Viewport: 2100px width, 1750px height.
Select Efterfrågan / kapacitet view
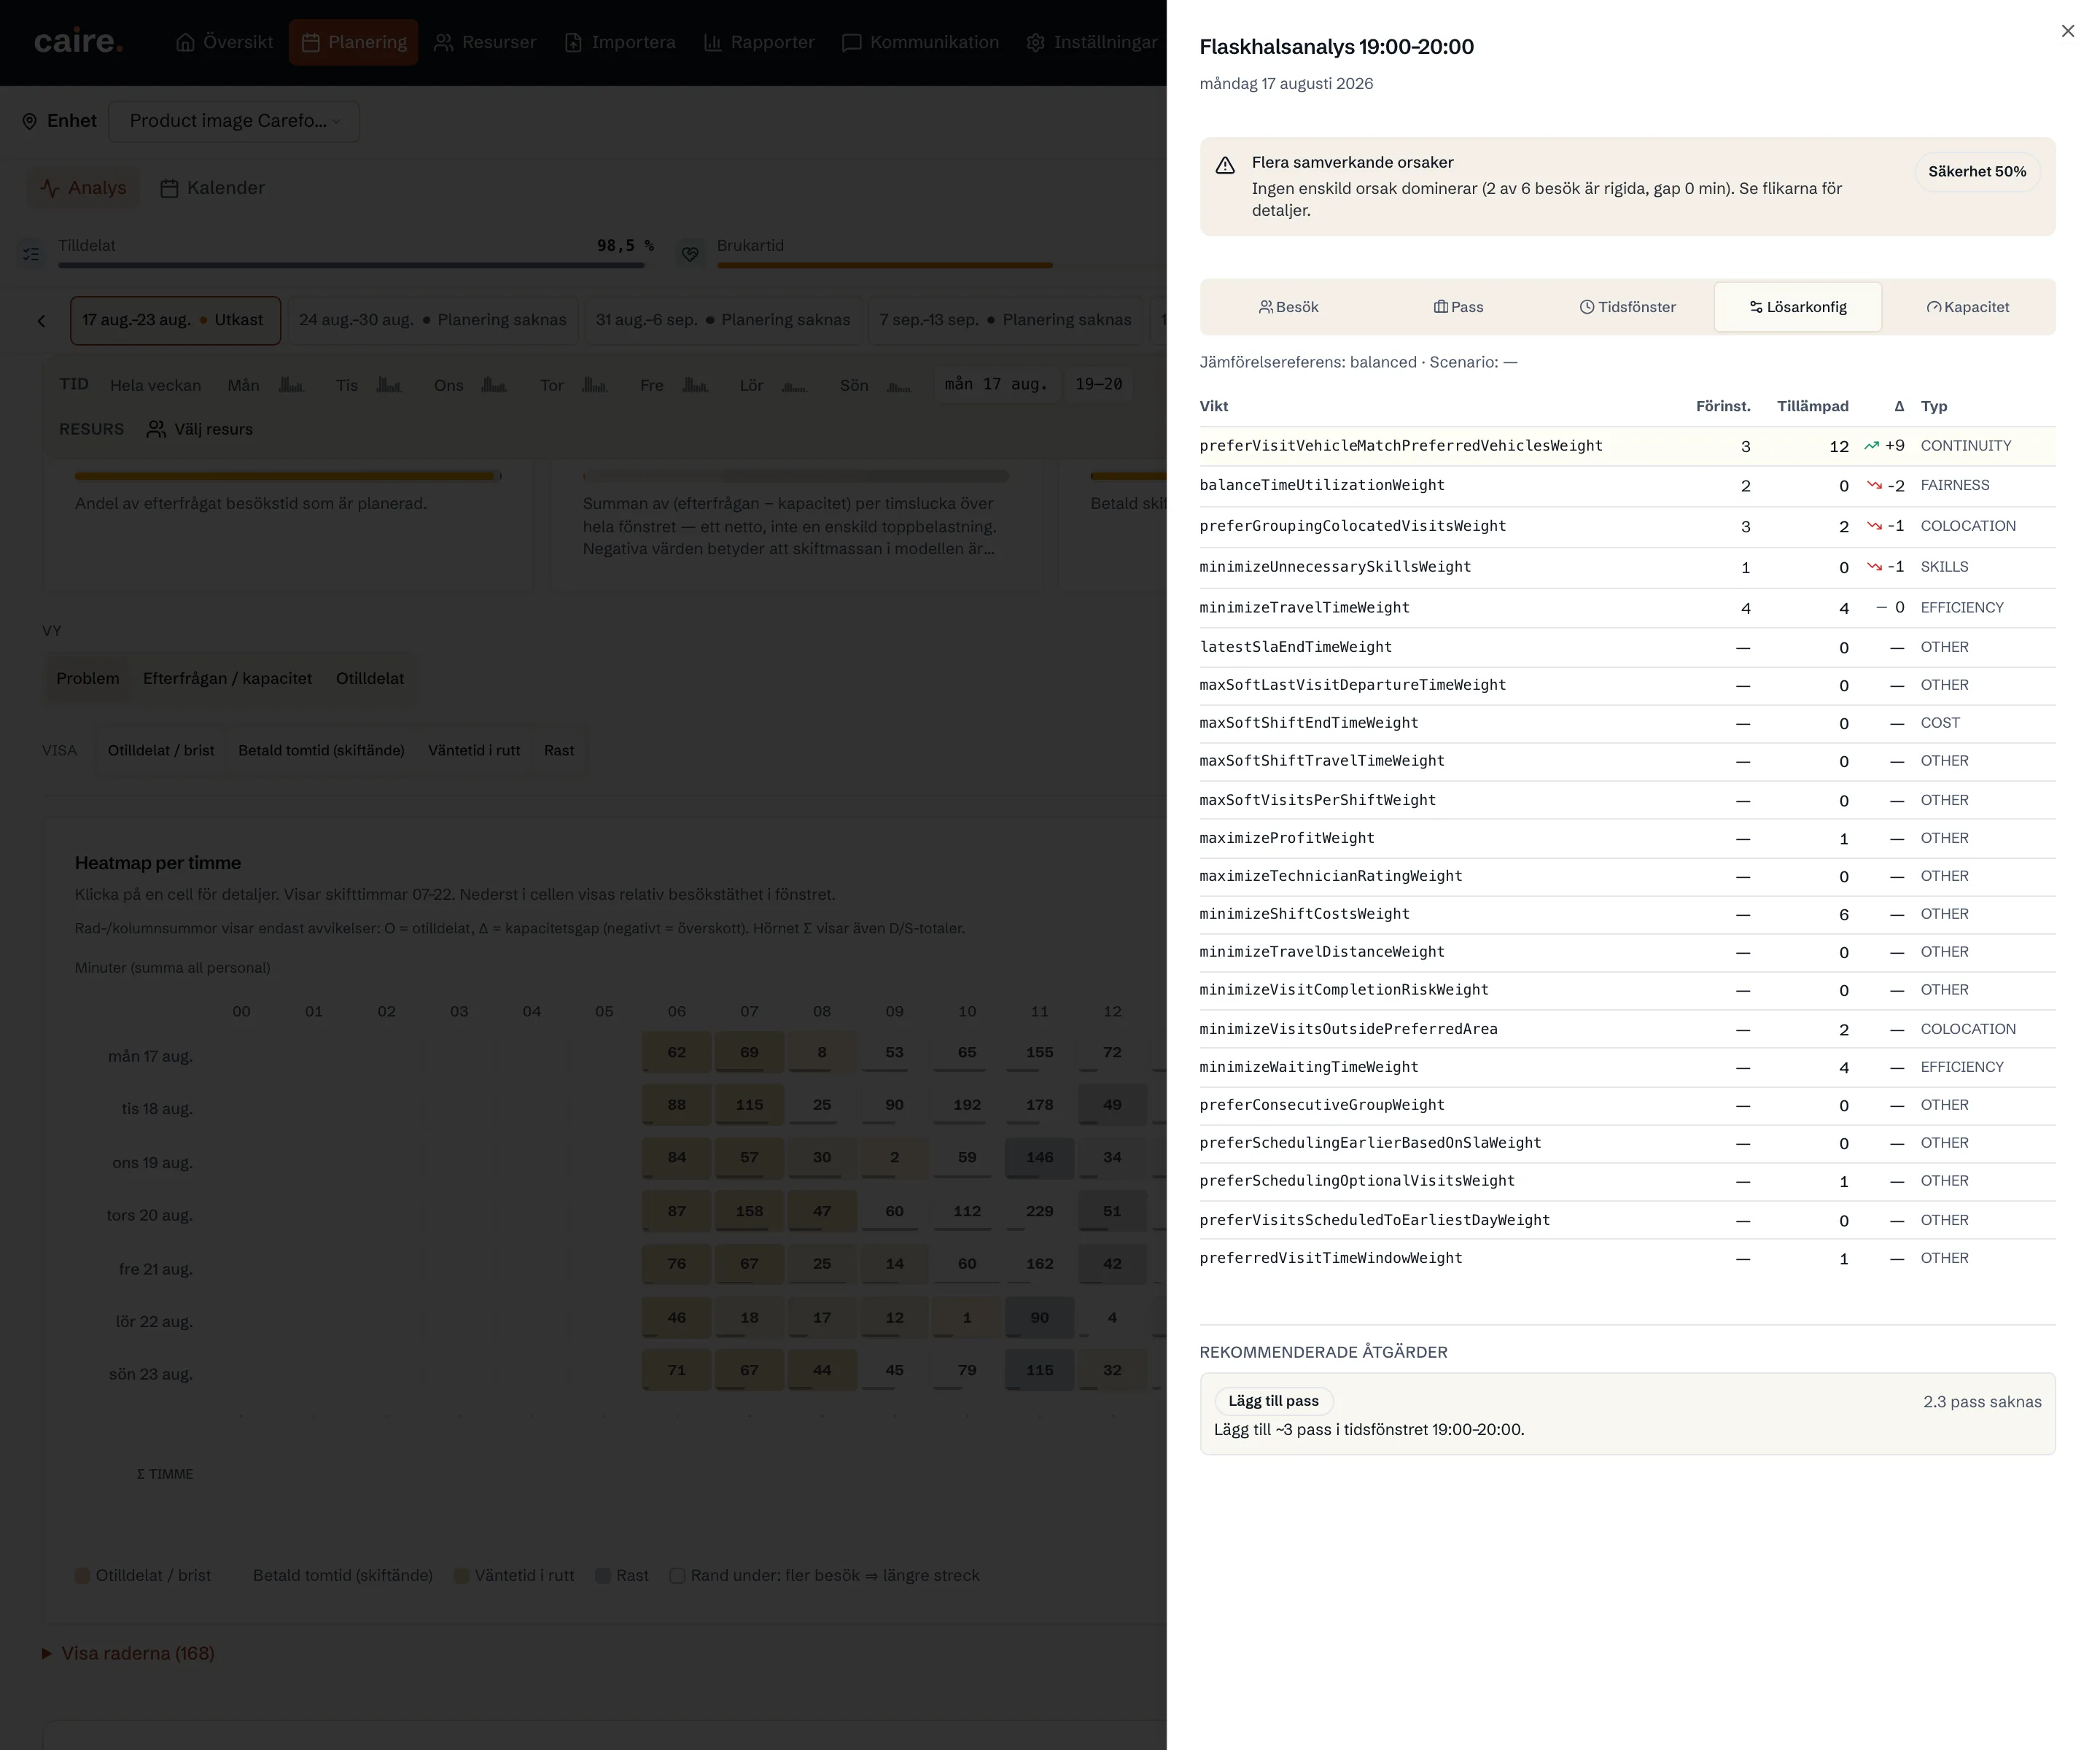(227, 678)
